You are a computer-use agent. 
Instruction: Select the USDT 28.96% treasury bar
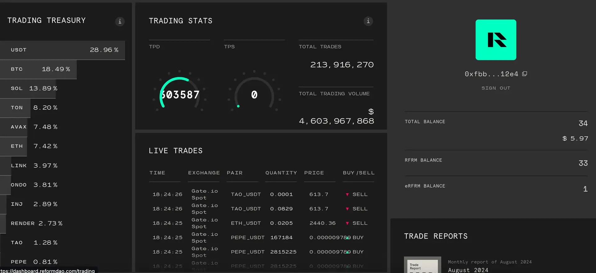pos(62,50)
